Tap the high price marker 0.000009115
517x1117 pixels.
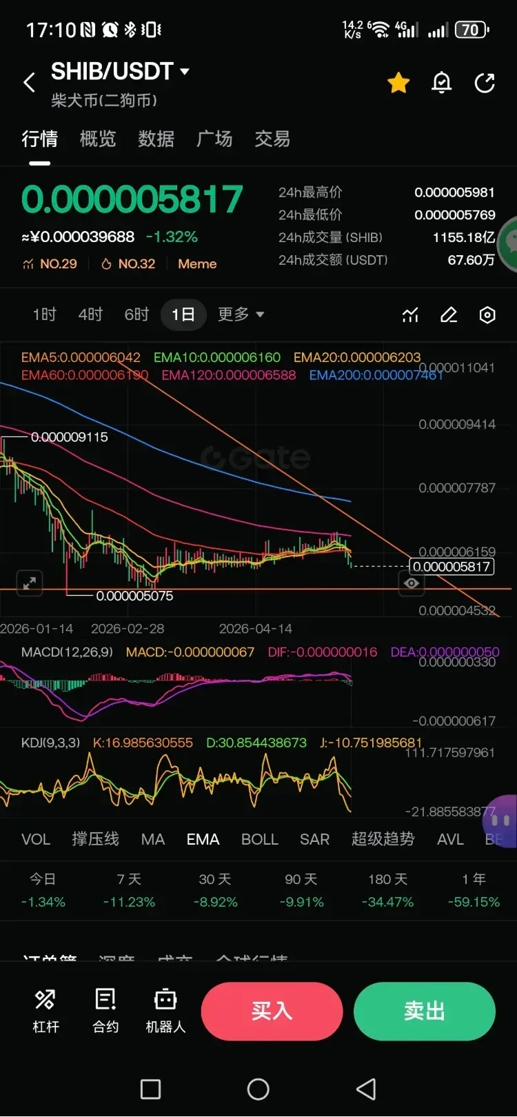tap(69, 436)
